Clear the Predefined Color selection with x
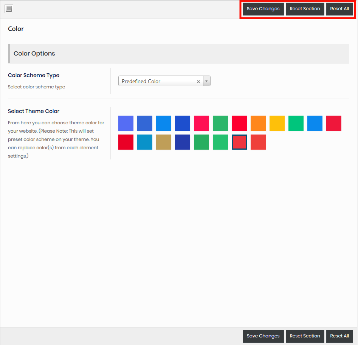 coord(198,82)
